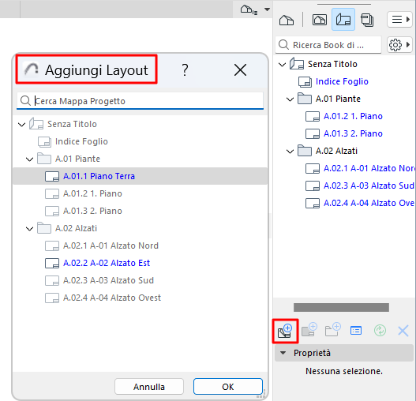Select Indice Foglio in Navigator
416x401 pixels.
pyautogui.click(x=342, y=81)
